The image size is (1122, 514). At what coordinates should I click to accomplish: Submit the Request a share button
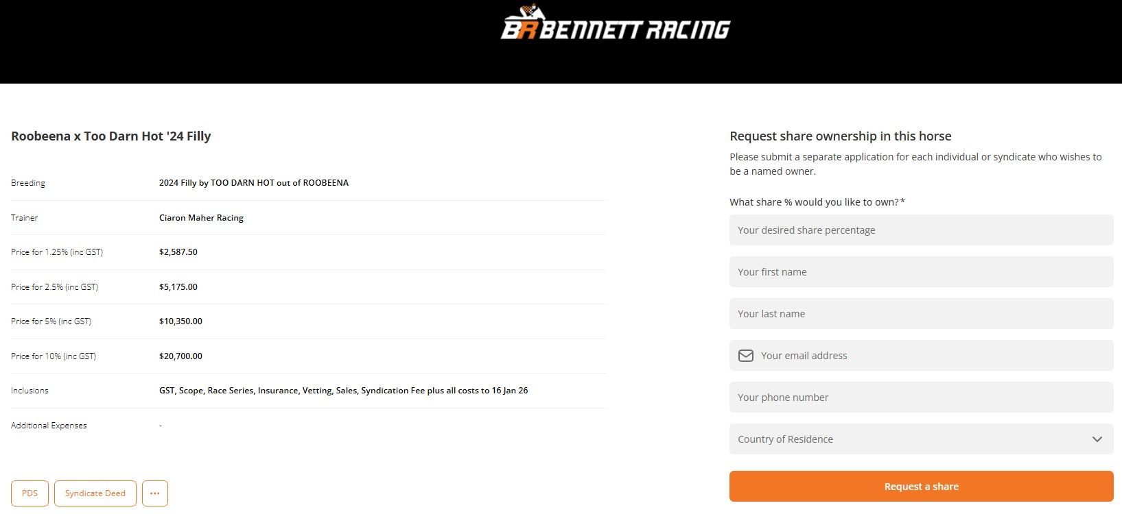[x=921, y=487]
